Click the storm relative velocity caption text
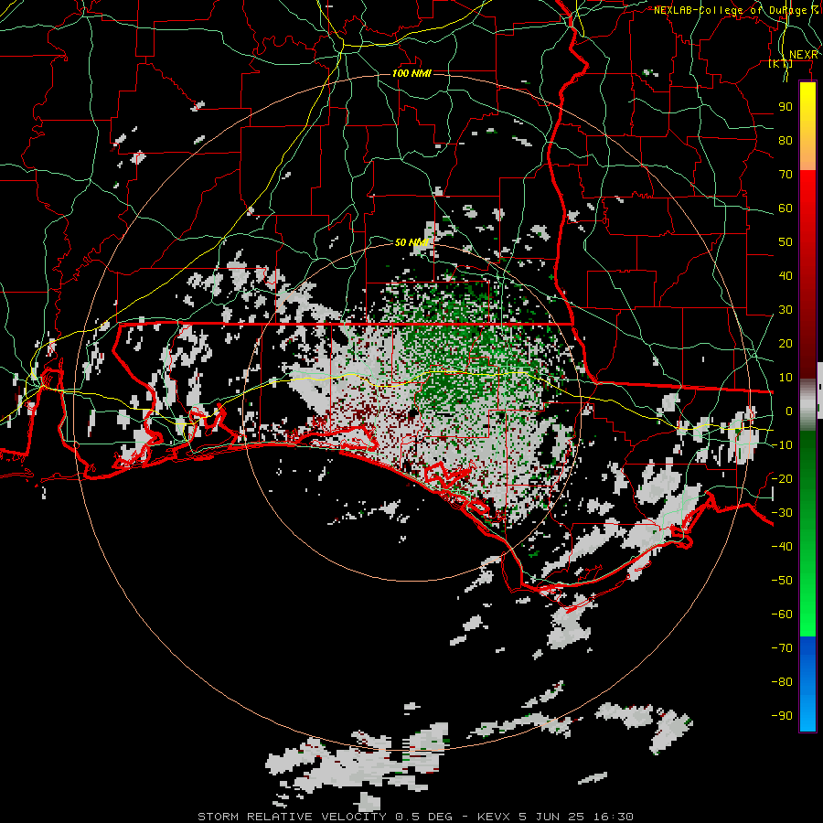Screen dimensions: 823x823 (415, 817)
